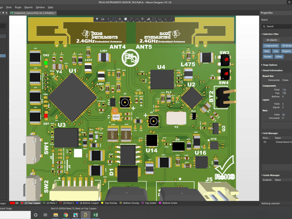Open Altium Designer icon in the taskbar
The height and width of the screenshot is (219, 292).
[x=86, y=215]
